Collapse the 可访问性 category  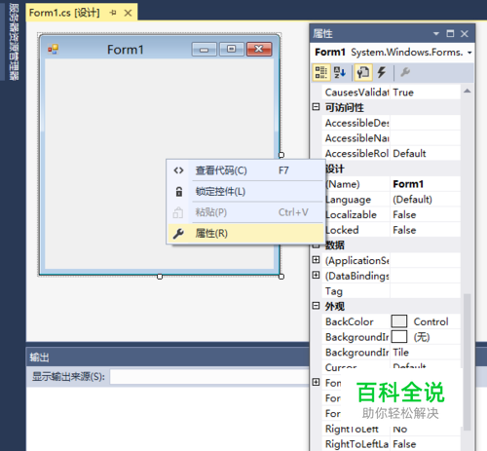pyautogui.click(x=316, y=107)
